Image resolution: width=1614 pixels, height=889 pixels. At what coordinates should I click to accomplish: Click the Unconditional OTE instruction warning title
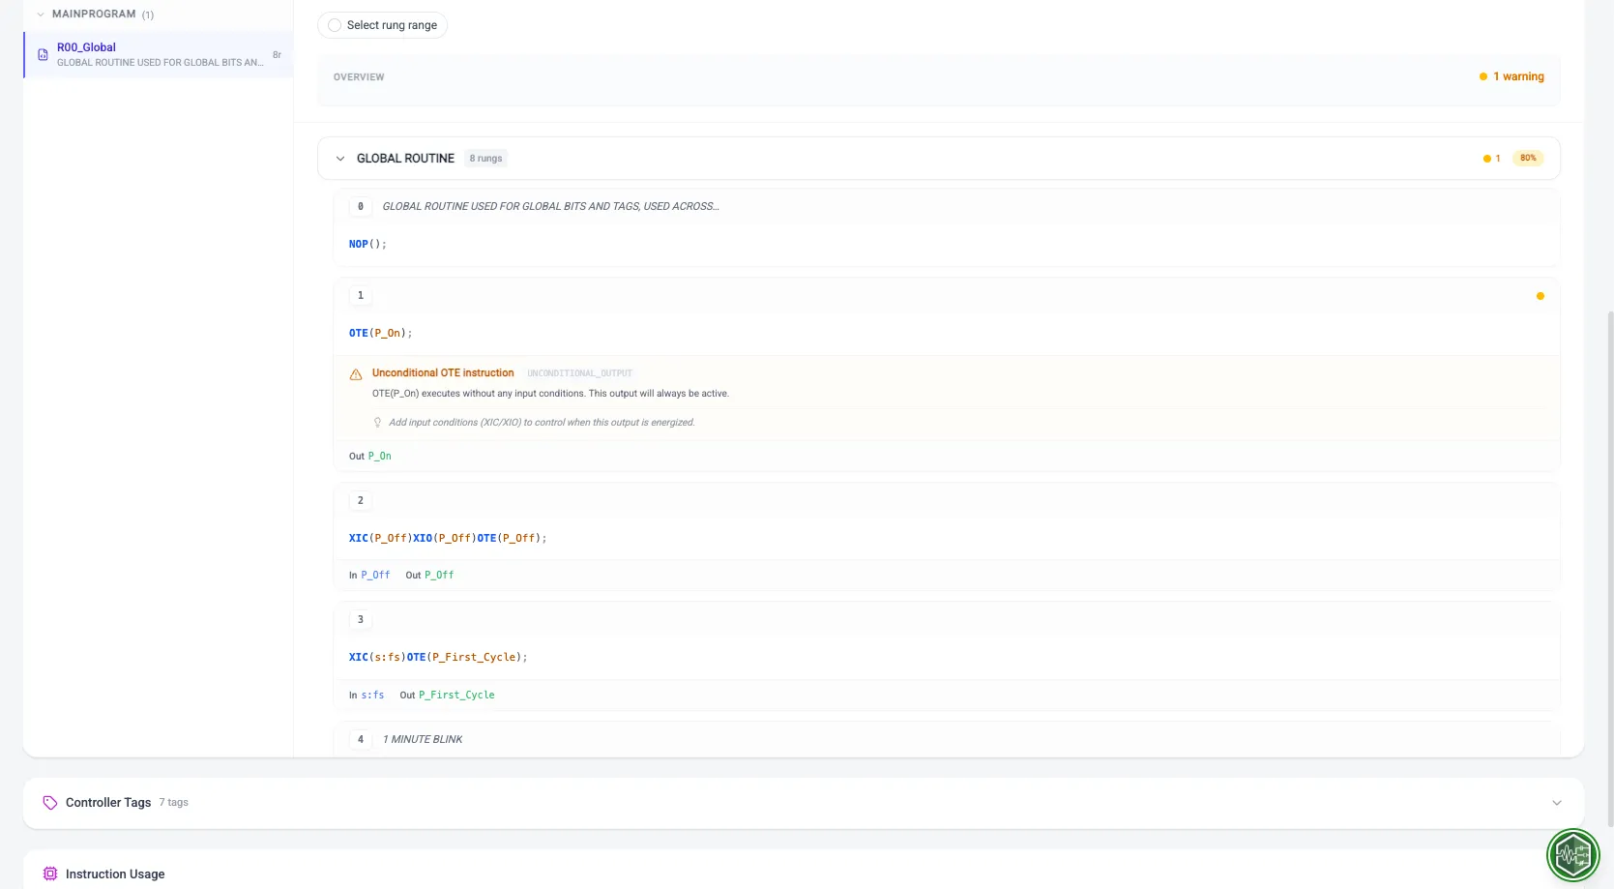(443, 373)
